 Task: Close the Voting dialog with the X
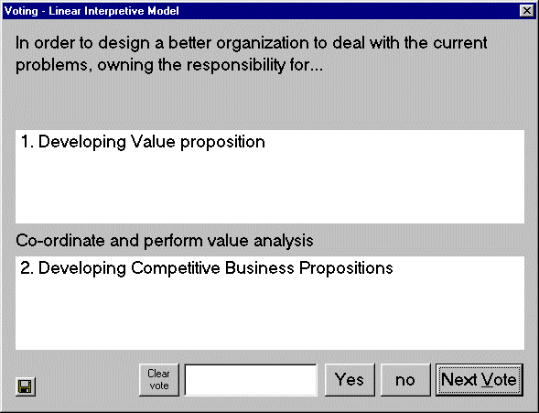(x=526, y=11)
